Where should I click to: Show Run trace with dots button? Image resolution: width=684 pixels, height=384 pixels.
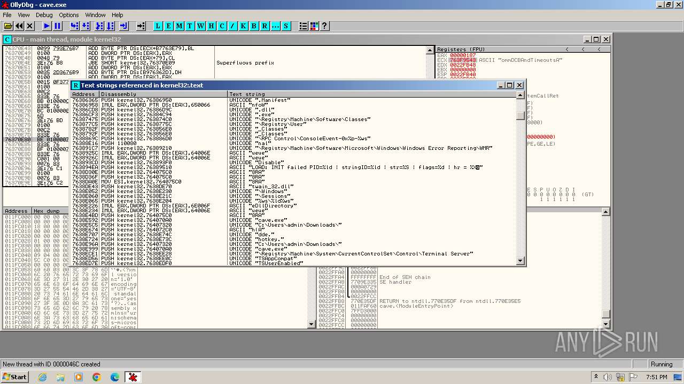pyautogui.click(x=276, y=26)
